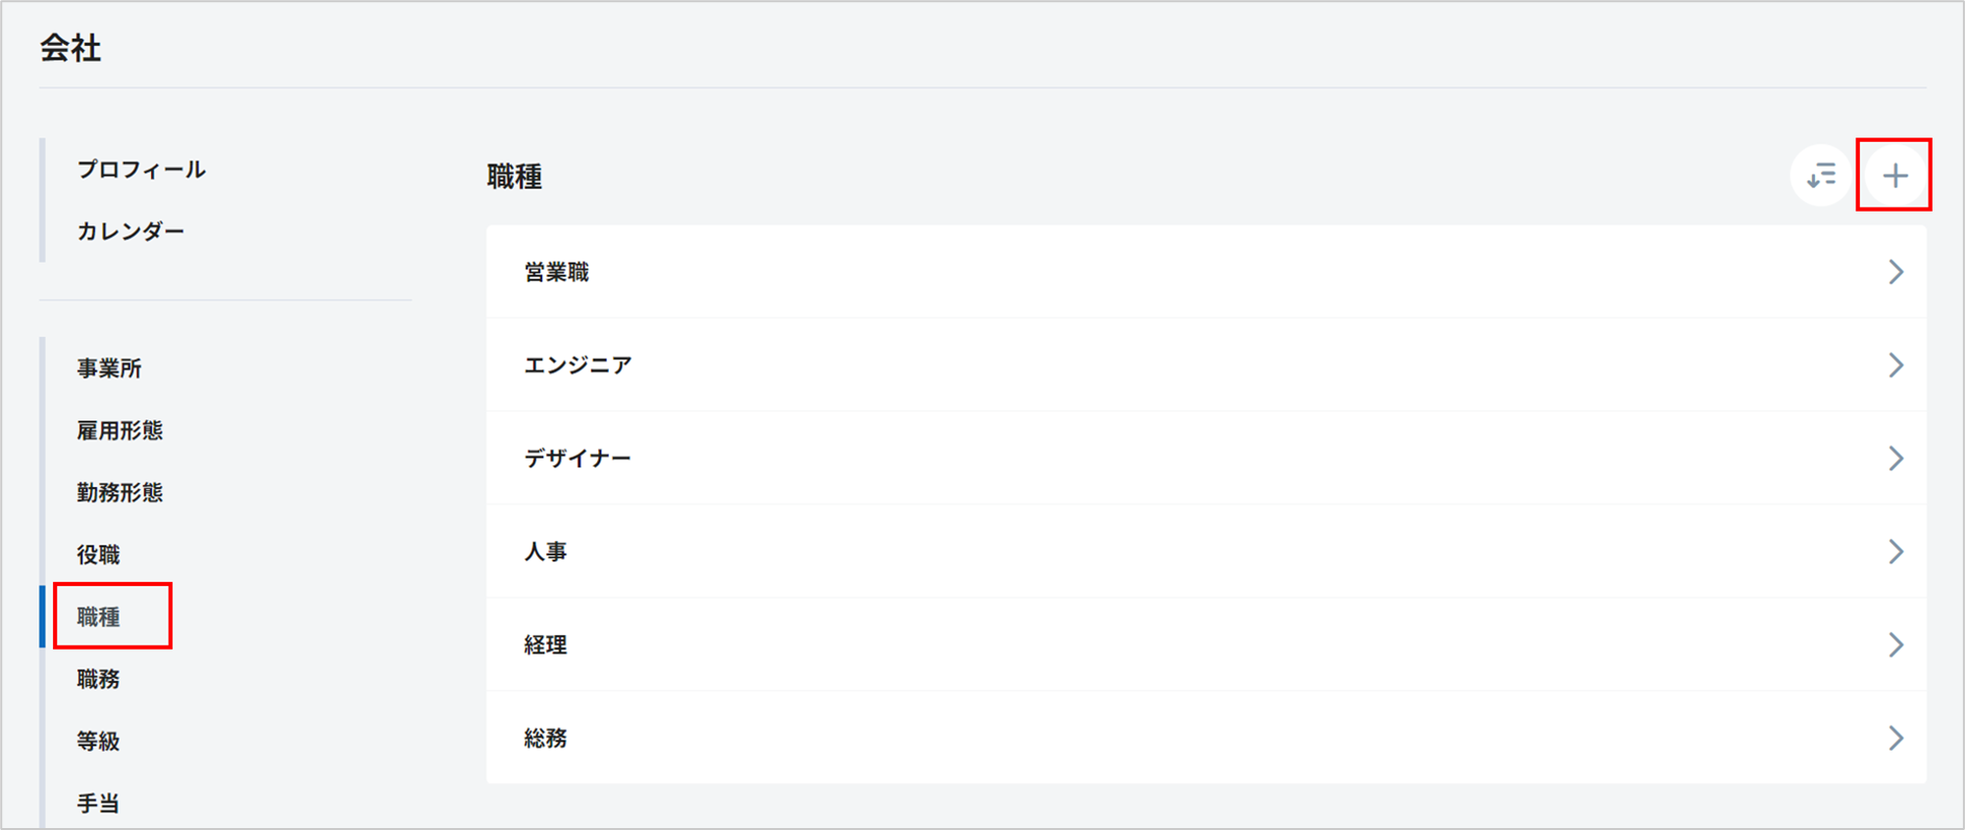Open the 経理 row arrow
1965x830 pixels.
click(x=1895, y=645)
